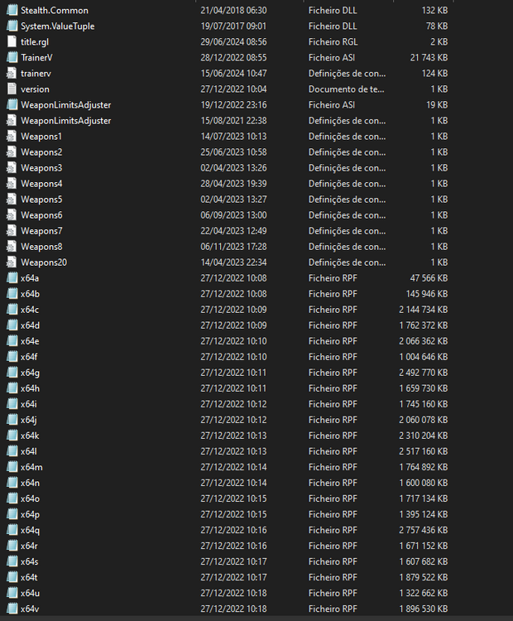Image resolution: width=513 pixels, height=621 pixels.
Task: Click the x64h RPF file icon
Action: tap(12, 388)
